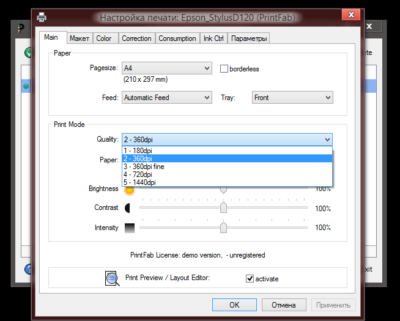Open the Color tab
This screenshot has height=321, width=400.
[105, 38]
